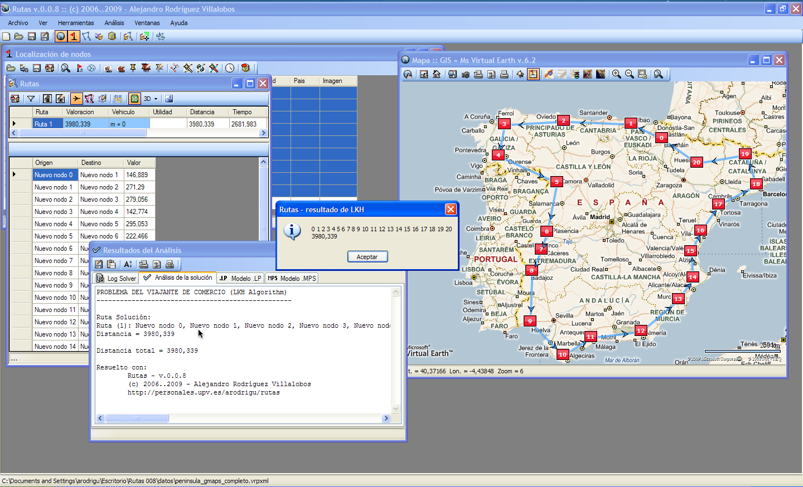Click the font size icon in Resultados toolbar
Image resolution: width=803 pixels, height=487 pixels.
click(128, 265)
